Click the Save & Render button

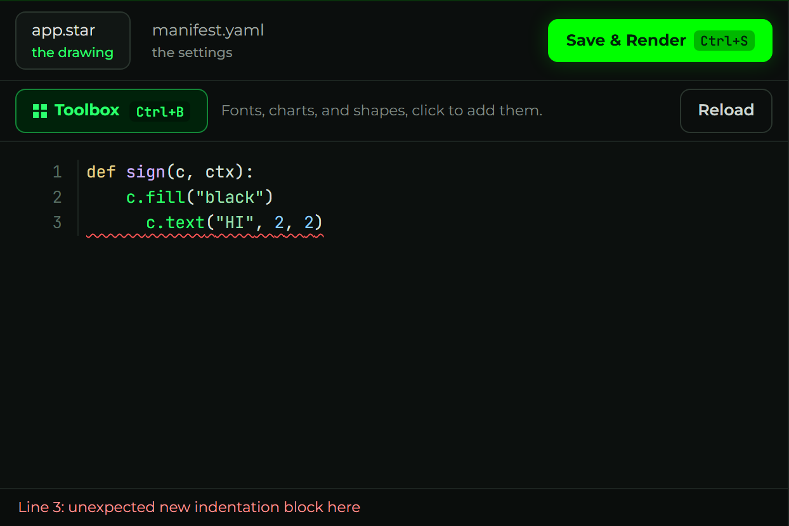[660, 41]
